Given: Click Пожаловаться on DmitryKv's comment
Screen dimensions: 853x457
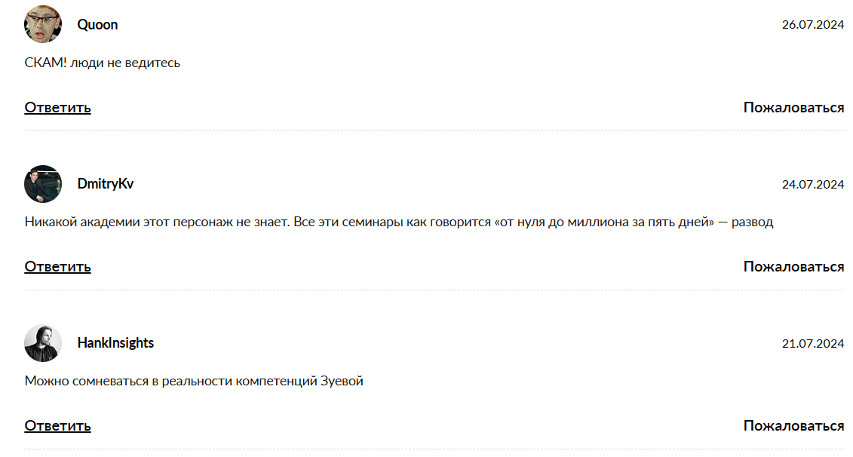Looking at the screenshot, I should click(x=794, y=266).
